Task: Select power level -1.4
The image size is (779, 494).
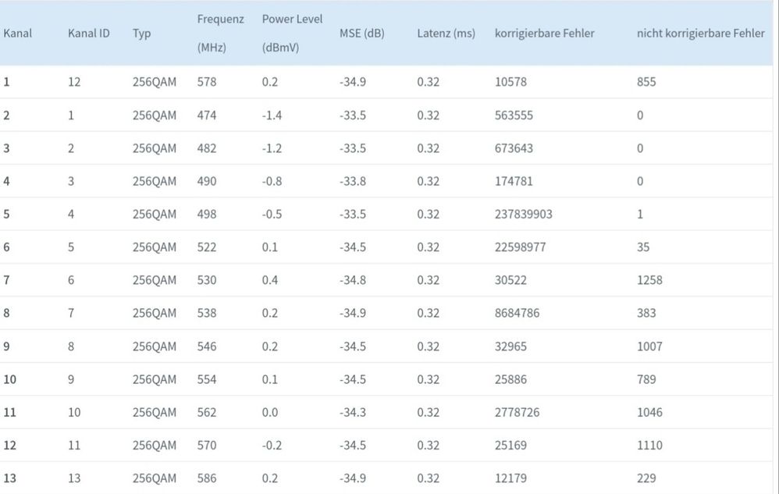Action: [x=272, y=116]
